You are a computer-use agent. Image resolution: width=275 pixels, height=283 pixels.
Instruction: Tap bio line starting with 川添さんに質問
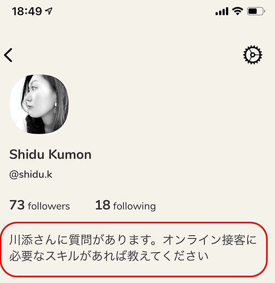click(x=133, y=239)
